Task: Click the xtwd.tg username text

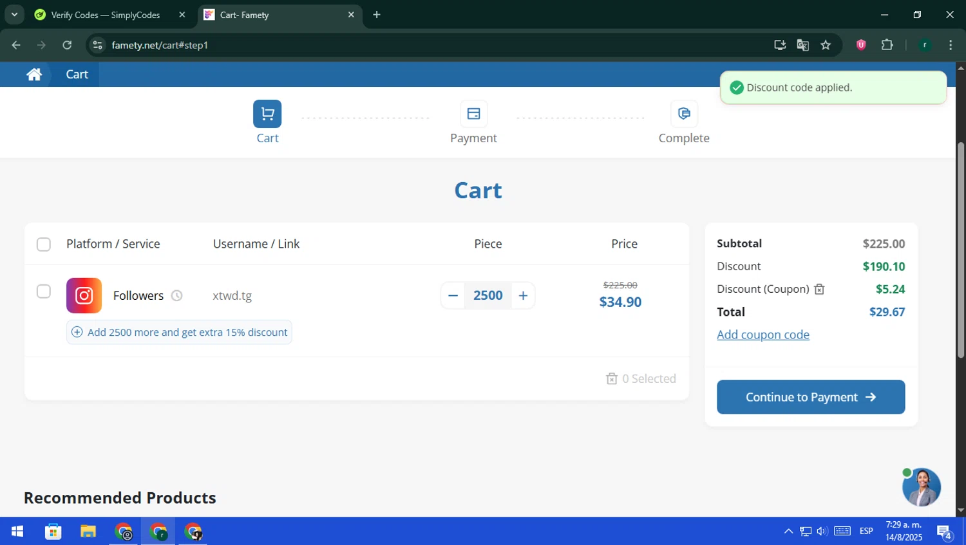Action: point(232,296)
